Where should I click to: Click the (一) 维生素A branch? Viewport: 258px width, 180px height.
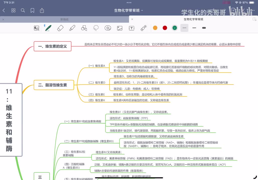[x=97, y=66]
